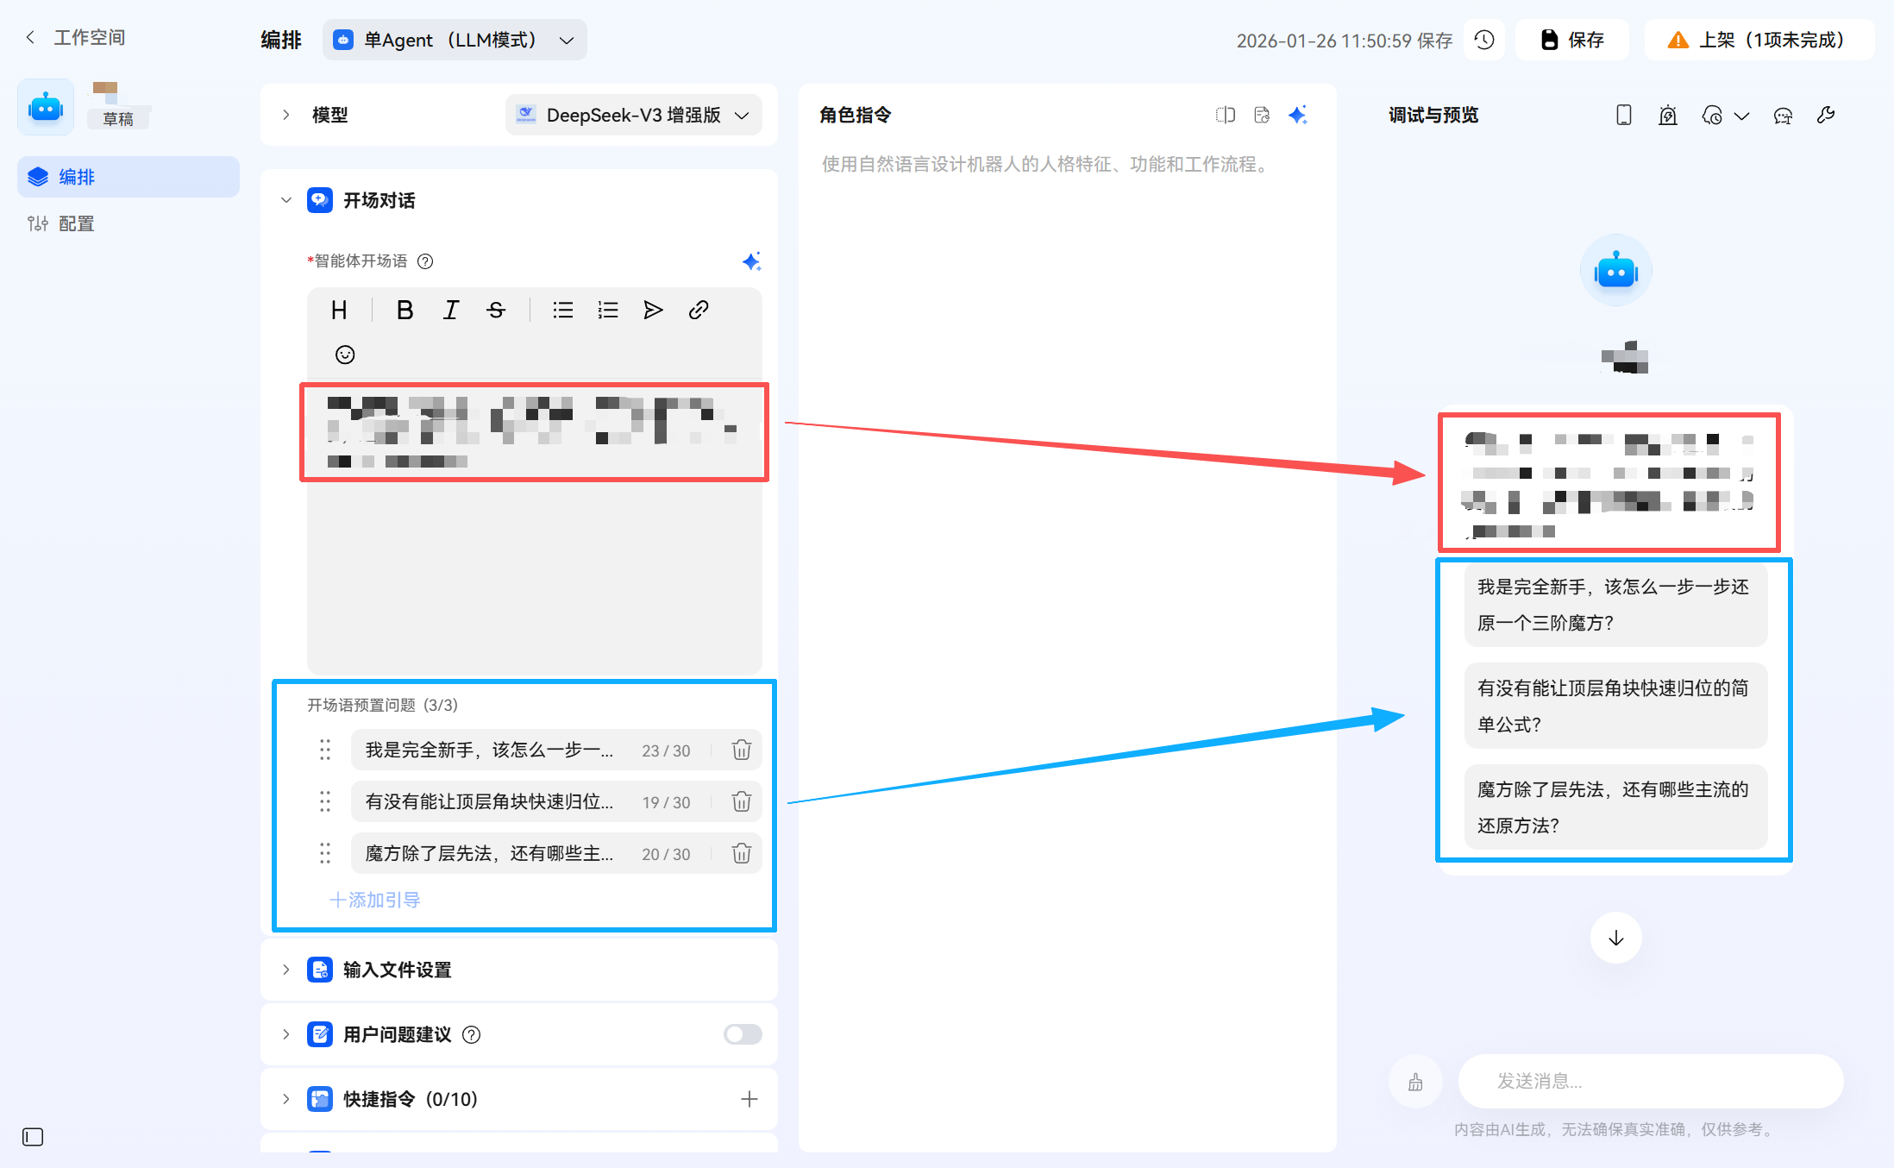
Task: Open DeepSeek-V3 增强版 model dropdown
Action: coord(634,115)
